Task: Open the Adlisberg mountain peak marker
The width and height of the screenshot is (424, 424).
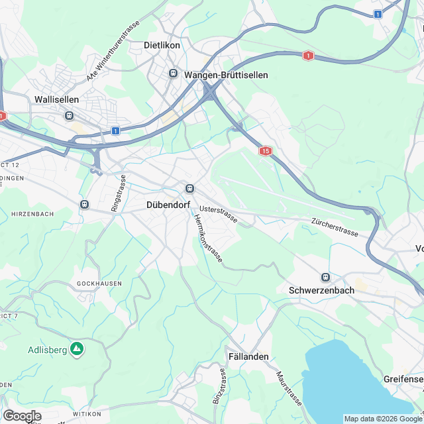Action: 77,350
